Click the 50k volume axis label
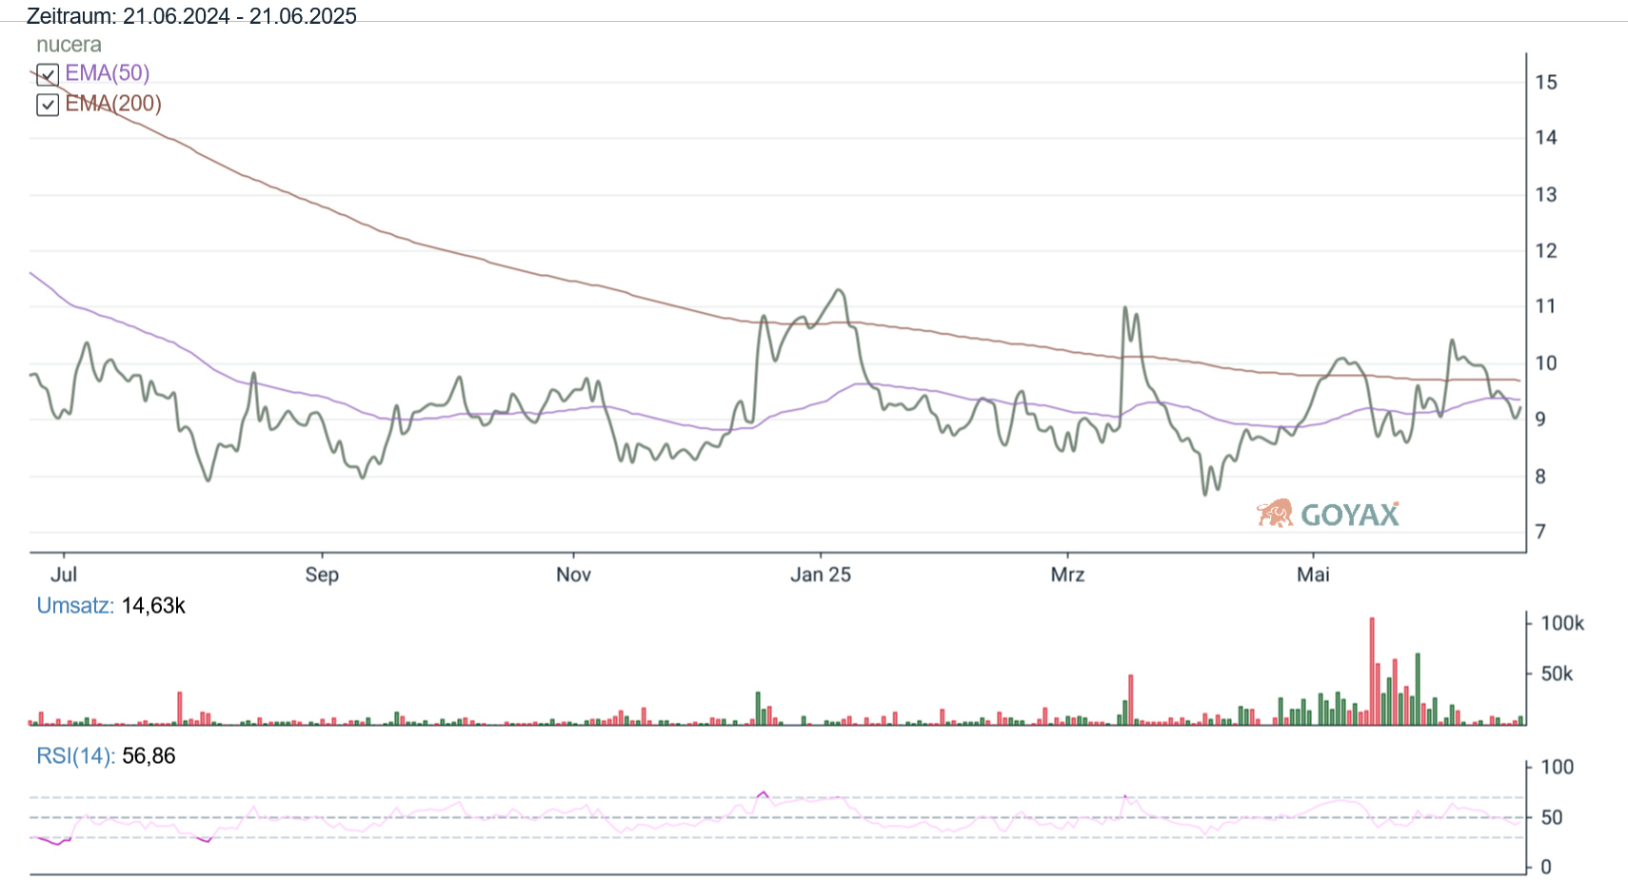Viewport: 1628px width, 880px height. [x=1557, y=674]
